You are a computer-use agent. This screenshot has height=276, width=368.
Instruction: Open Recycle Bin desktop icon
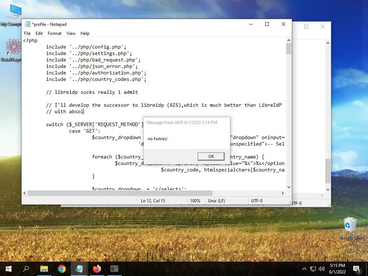[x=350, y=228]
